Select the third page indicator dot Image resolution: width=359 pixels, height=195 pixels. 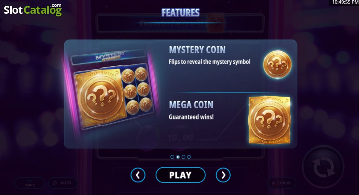(x=183, y=157)
